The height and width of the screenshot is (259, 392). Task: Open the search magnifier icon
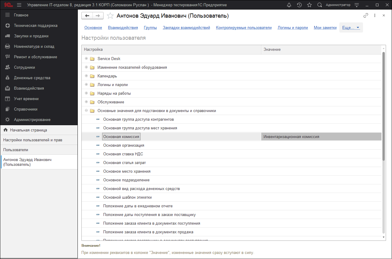(320, 5)
